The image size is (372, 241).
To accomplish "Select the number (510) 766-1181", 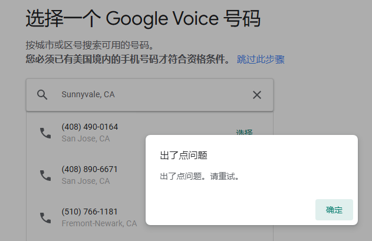I will pyautogui.click(x=90, y=212).
